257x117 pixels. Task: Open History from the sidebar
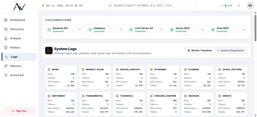coord(19,48)
